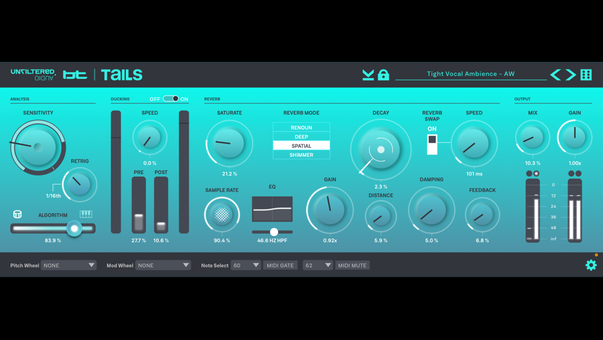Click the 21.2 % saturate value
The height and width of the screenshot is (340, 603).
[x=230, y=174]
